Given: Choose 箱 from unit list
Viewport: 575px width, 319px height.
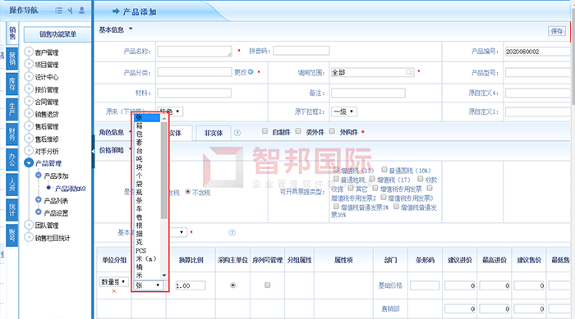Looking at the screenshot, I should (139, 126).
